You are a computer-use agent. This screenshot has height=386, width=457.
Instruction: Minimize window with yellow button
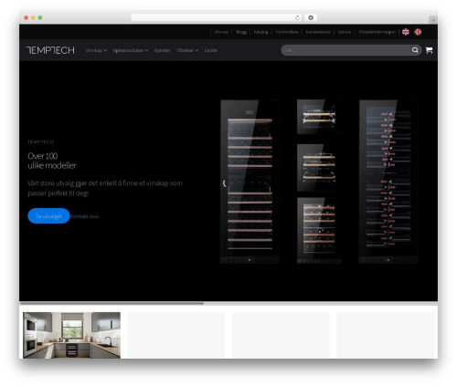tap(33, 17)
